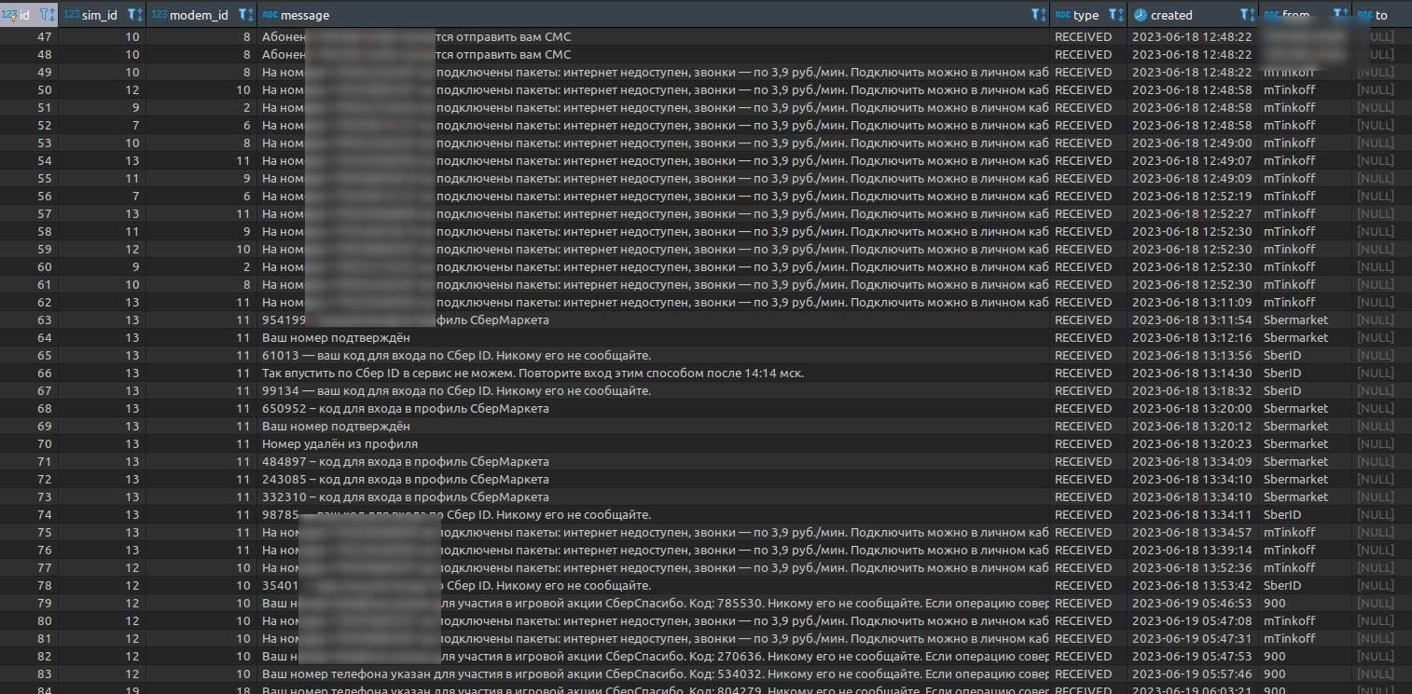1412x694 pixels.
Task: Click message '332310 – код для входа'
Action: coord(406,497)
